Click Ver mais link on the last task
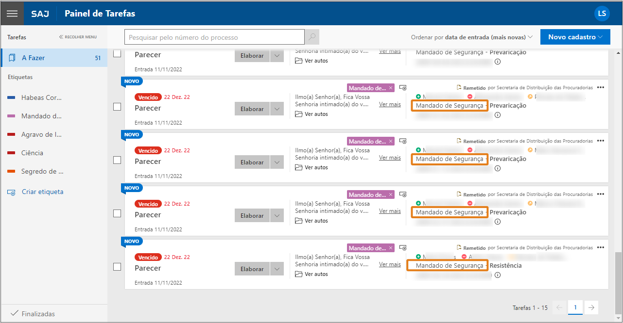Viewport: 623px width, 323px height. pos(390,264)
